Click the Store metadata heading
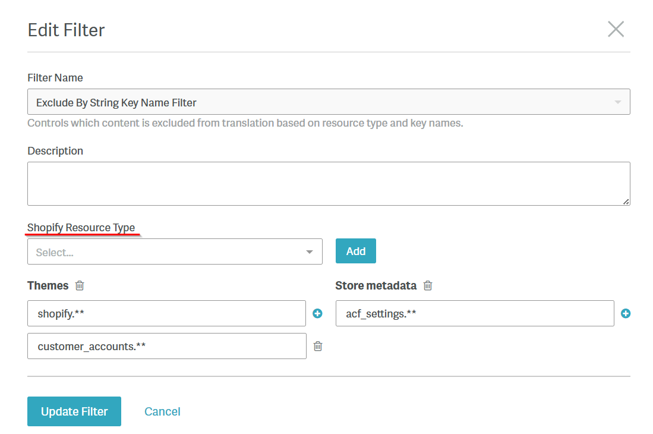653x434 pixels. pos(376,286)
